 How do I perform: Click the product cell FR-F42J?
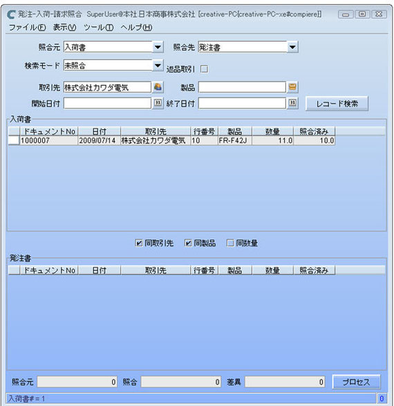click(234, 140)
